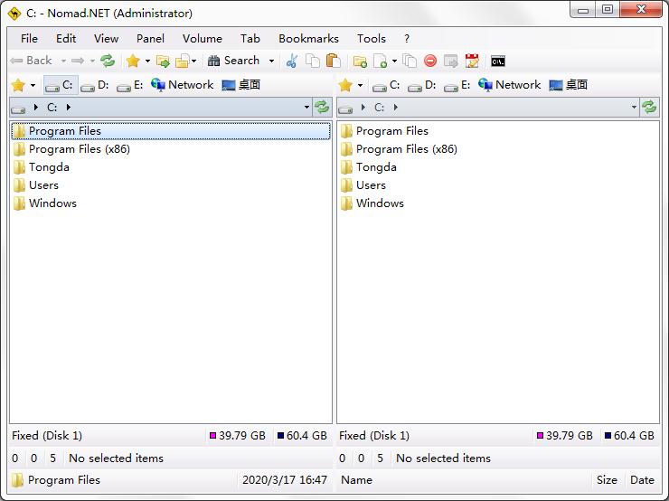Open the Bookmarks menu
The width and height of the screenshot is (669, 501).
pos(308,38)
